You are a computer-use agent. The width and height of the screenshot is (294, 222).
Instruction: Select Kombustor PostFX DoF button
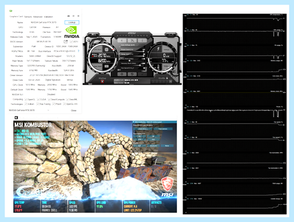pos(140,146)
